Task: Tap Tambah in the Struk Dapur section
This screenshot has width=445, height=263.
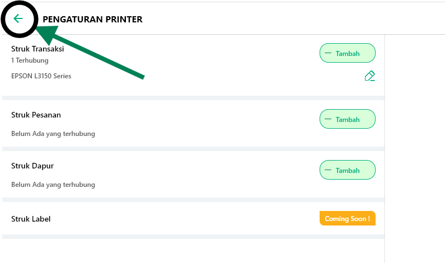Action: (348, 170)
